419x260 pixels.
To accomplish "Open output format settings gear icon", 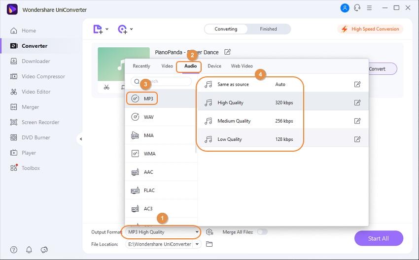I will click(209, 232).
